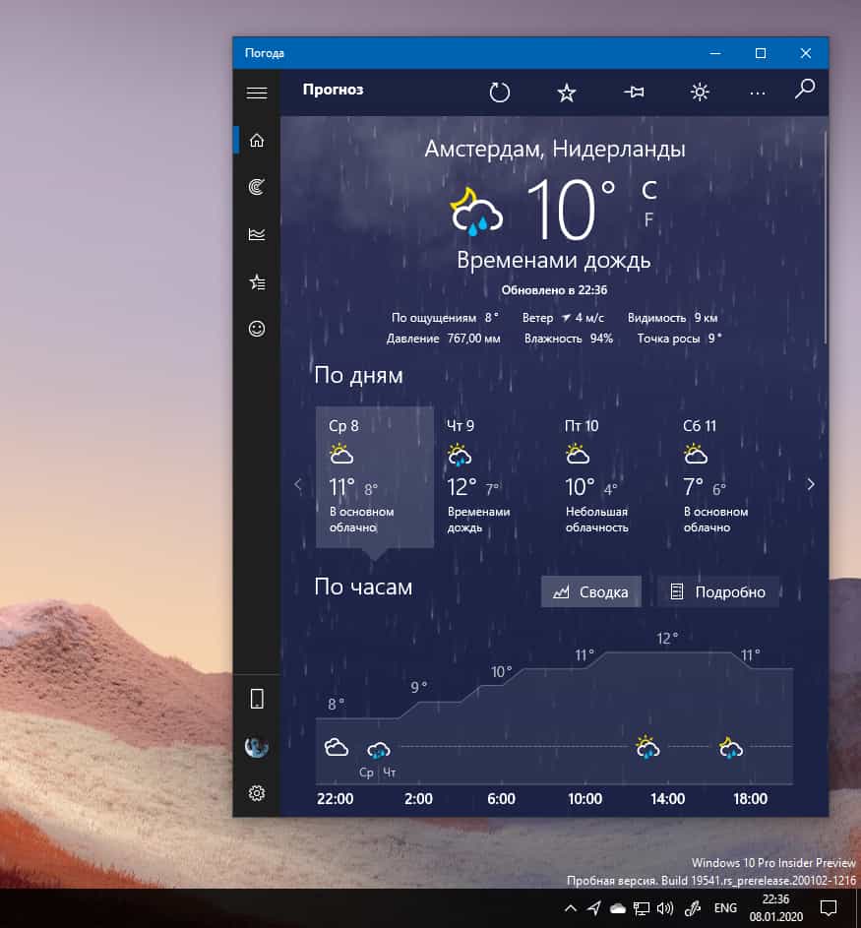Select the Пт 10 daily forecast card

click(x=610, y=476)
